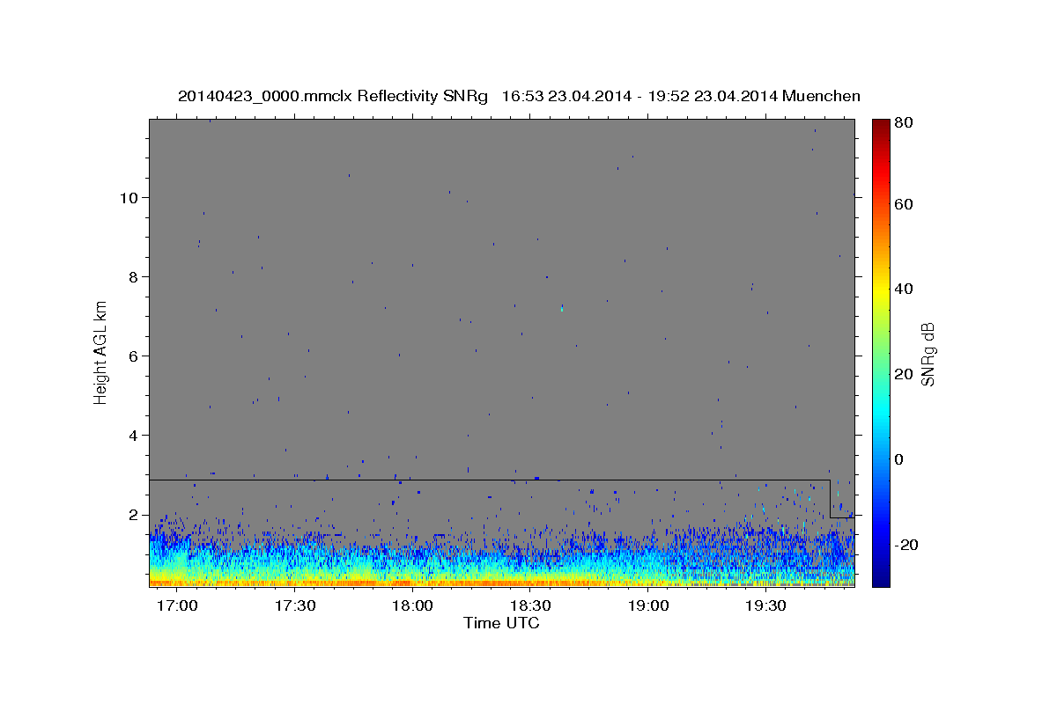1057x704 pixels.
Task: Click the 'Muenchen' location in the title
Action: [x=820, y=96]
